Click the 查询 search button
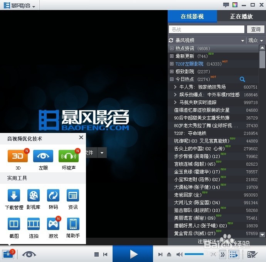 point(256,29)
